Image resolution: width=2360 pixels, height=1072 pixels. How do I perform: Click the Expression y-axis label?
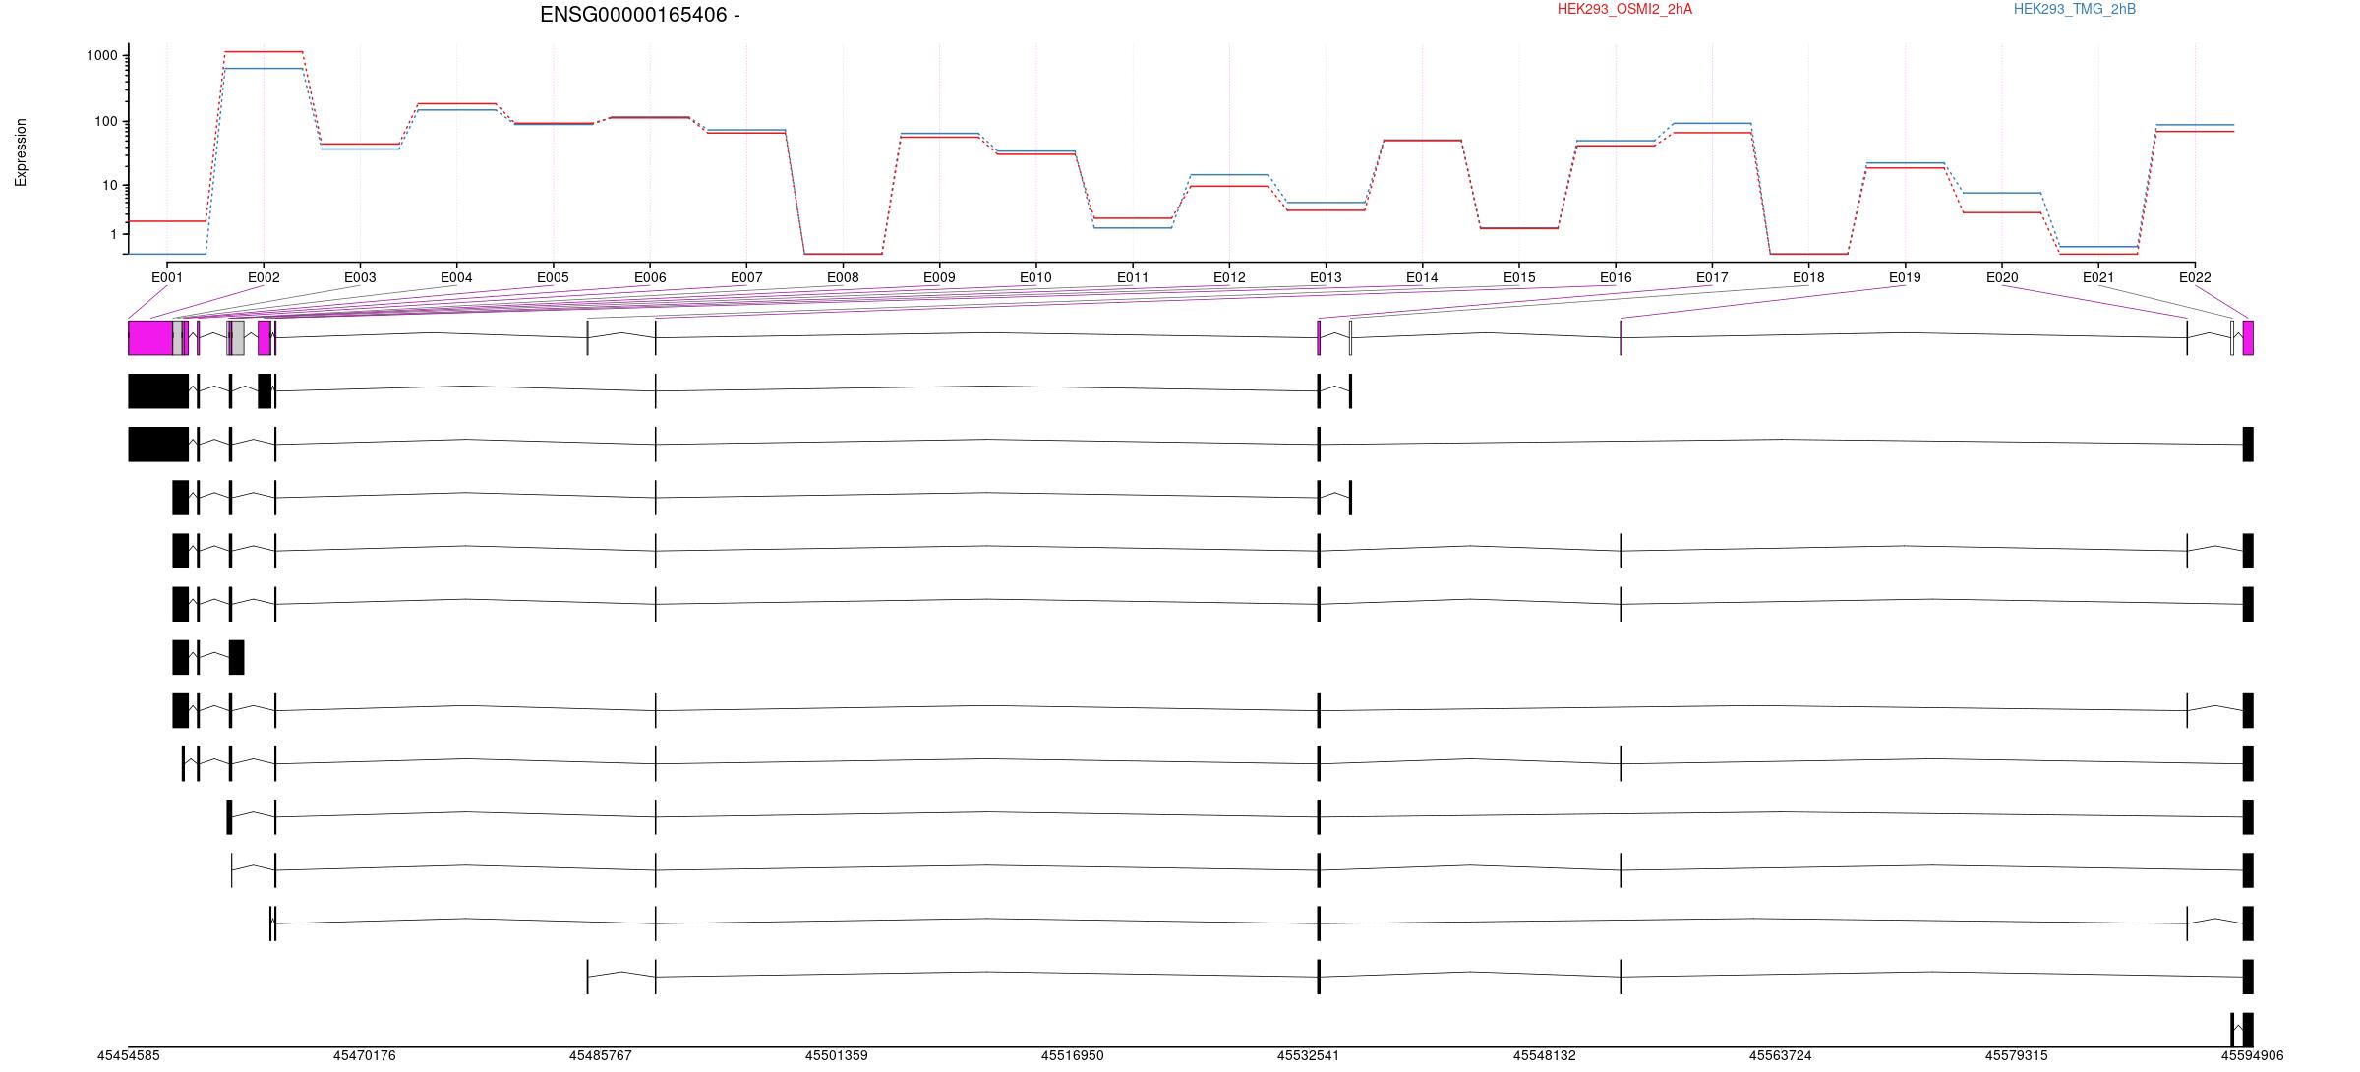click(21, 152)
